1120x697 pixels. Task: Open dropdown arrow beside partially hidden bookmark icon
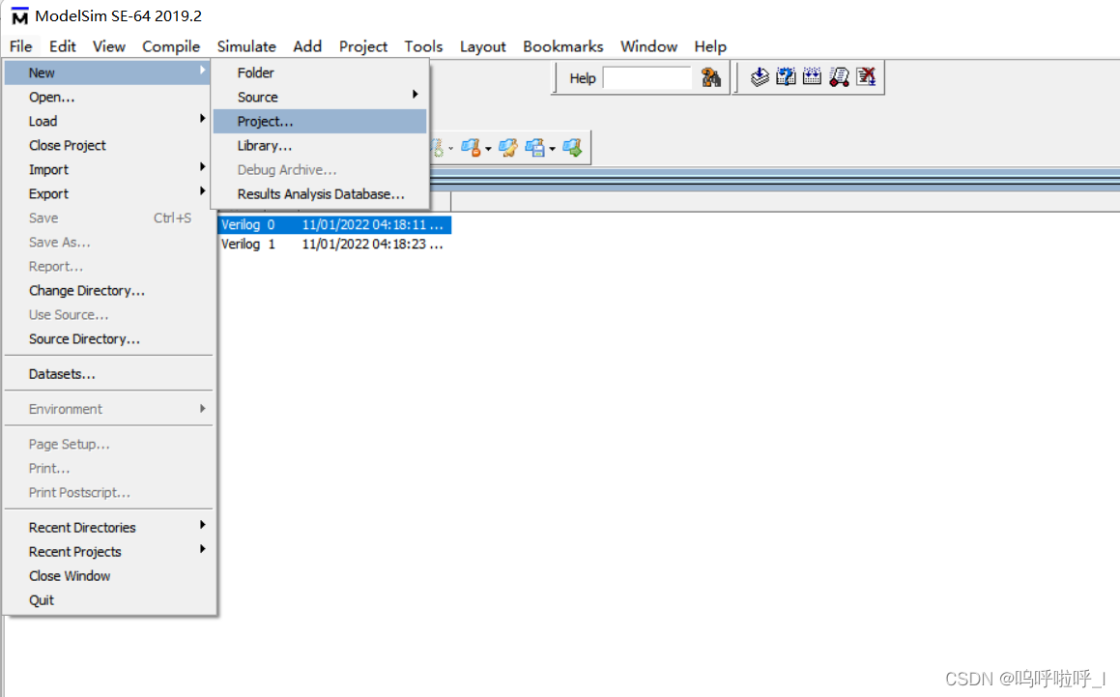click(450, 150)
